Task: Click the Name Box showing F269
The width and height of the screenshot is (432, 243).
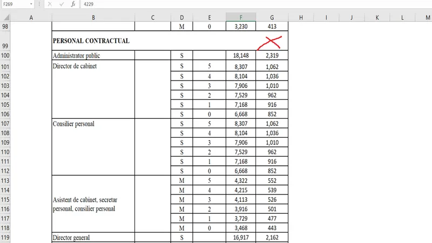Action: (x=14, y=4)
